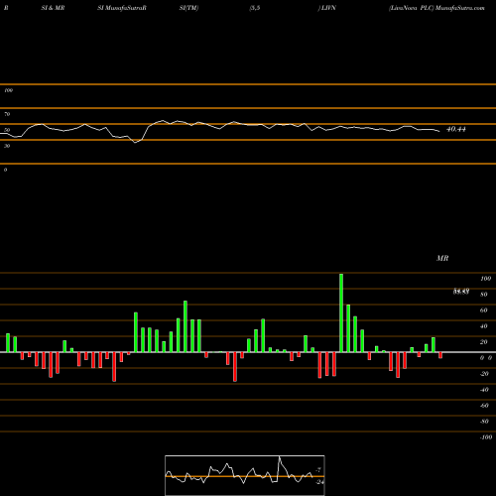Click the -24 label in mini chart
This screenshot has width=496, height=496.
pos(319,482)
